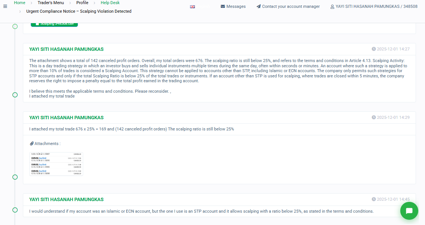This screenshot has width=425, height=225.
Task: Open the trade list attachment thumbnail
Action: coord(56,164)
